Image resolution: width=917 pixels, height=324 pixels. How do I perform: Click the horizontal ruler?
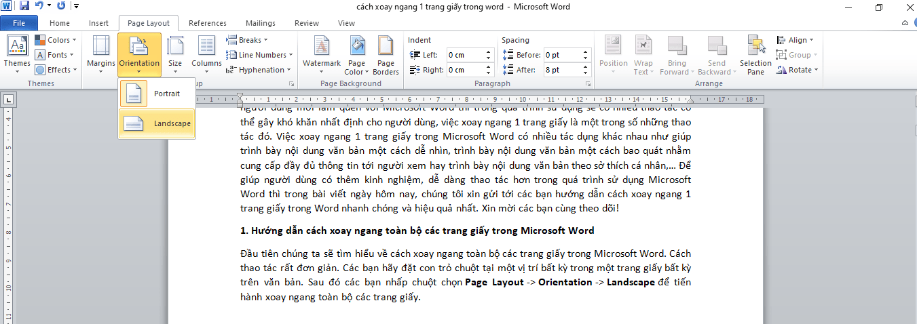pyautogui.click(x=466, y=99)
